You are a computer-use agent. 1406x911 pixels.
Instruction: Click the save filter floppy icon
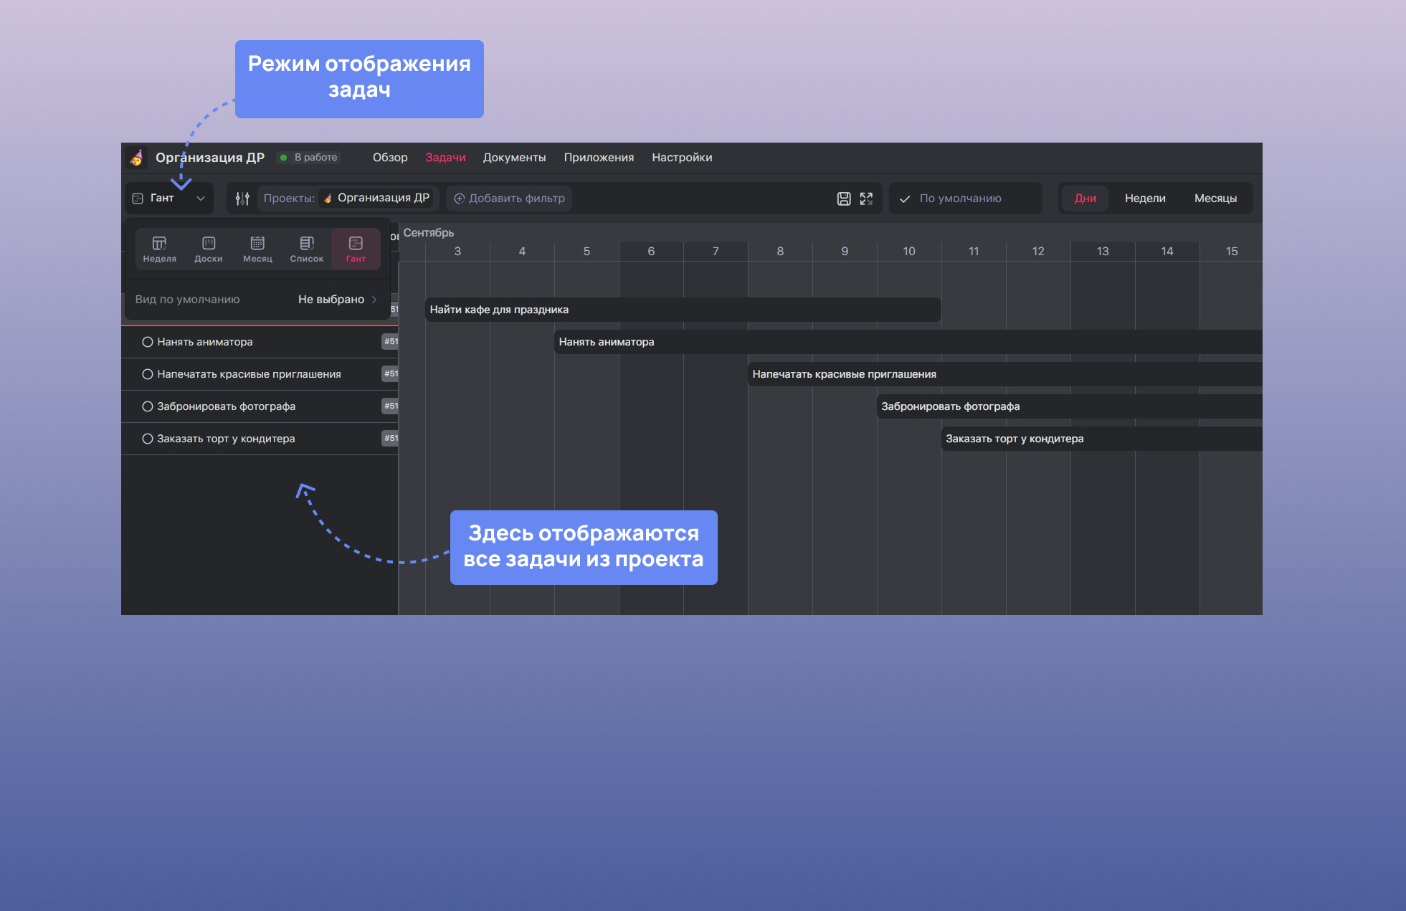(844, 199)
